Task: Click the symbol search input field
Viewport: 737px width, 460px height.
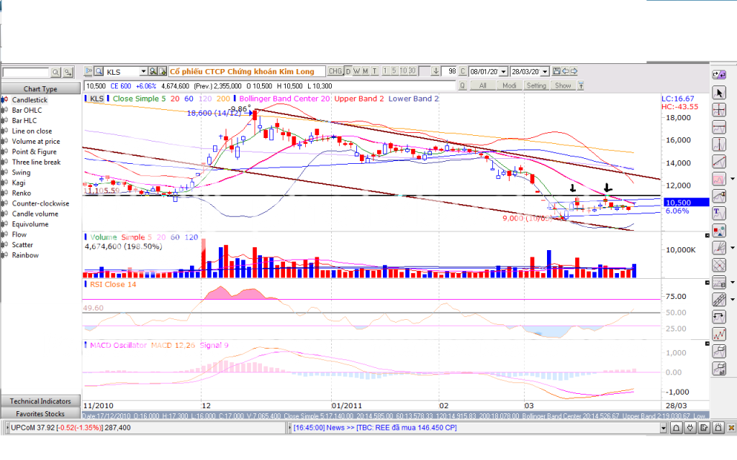Action: [x=25, y=73]
